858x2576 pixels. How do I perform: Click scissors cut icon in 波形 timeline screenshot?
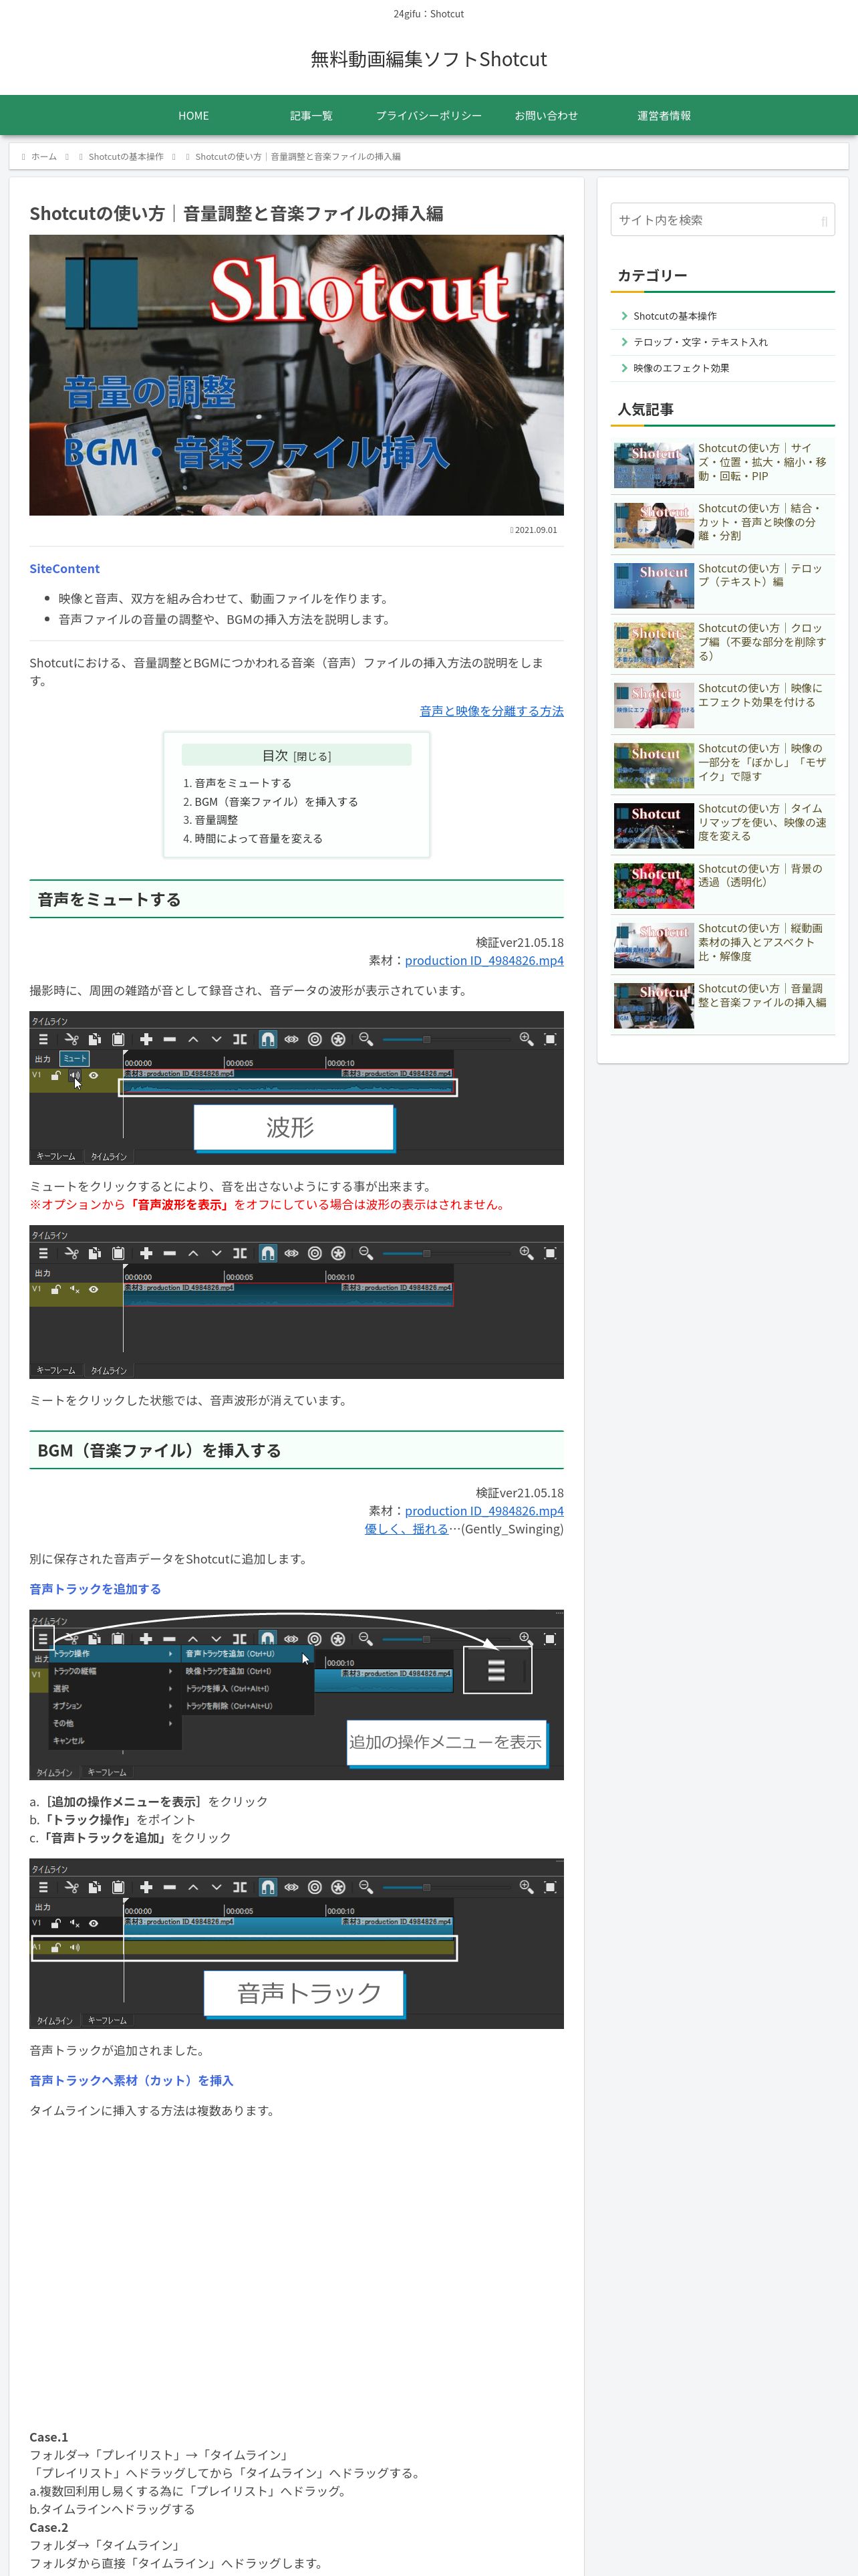(x=71, y=1039)
